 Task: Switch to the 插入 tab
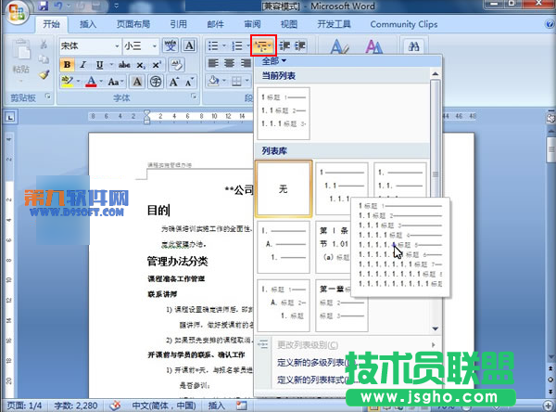click(88, 24)
